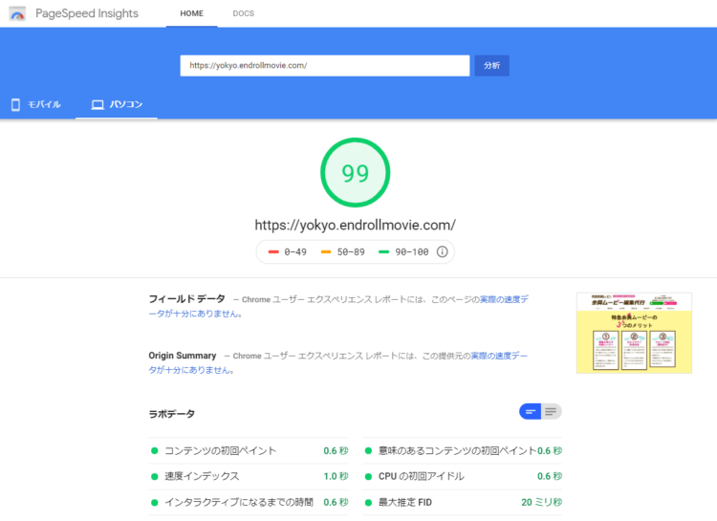Image resolution: width=717 pixels, height=521 pixels.
Task: Click the blue 分析 analyze button
Action: pos(492,65)
